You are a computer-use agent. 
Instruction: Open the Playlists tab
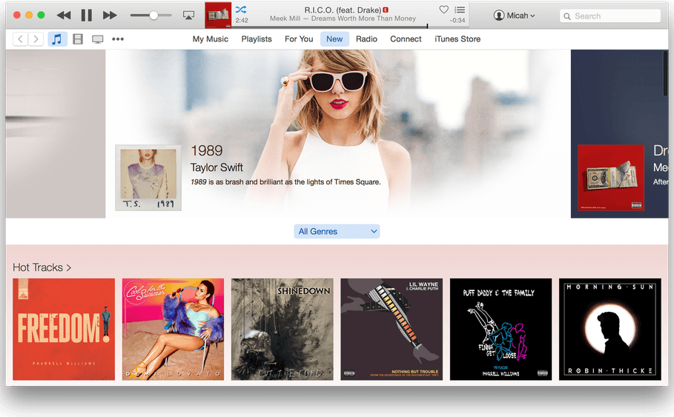257,39
